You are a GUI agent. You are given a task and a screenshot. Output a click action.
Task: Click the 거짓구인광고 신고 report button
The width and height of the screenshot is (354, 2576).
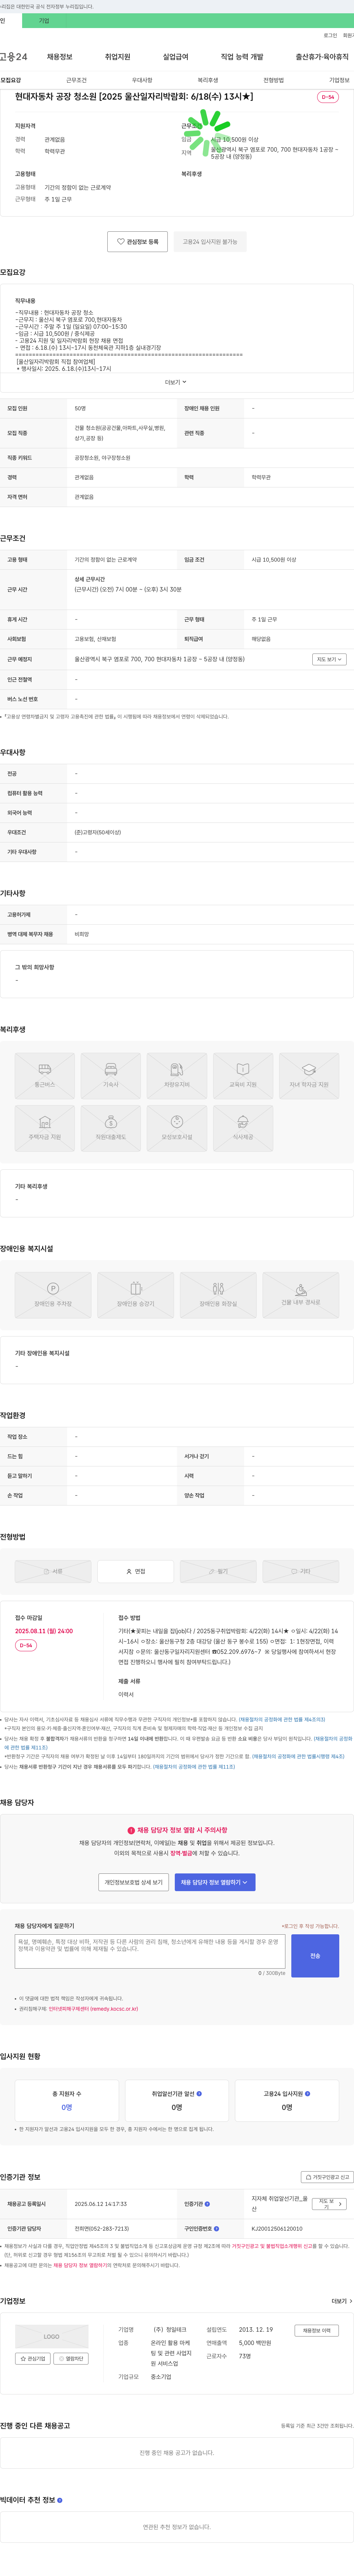coord(327,2177)
